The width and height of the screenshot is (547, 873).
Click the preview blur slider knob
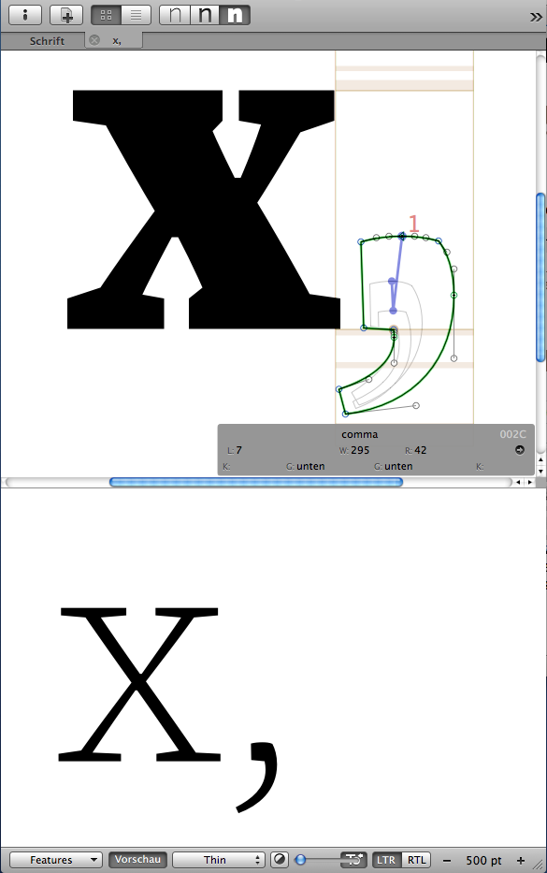[300, 860]
